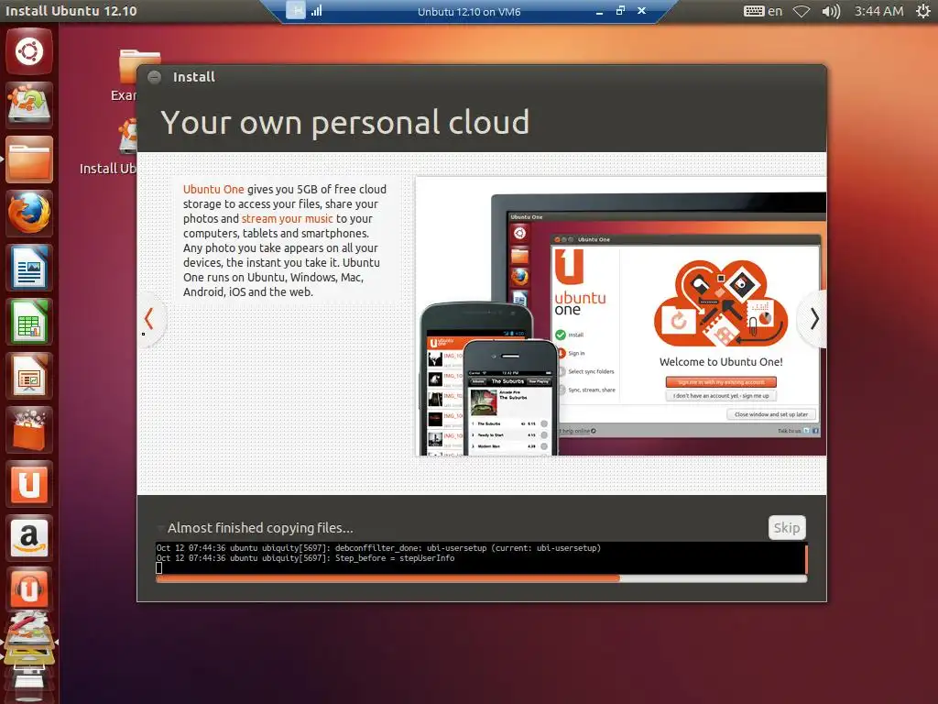Click the Ubuntu One slideshow screenshot

point(621,316)
